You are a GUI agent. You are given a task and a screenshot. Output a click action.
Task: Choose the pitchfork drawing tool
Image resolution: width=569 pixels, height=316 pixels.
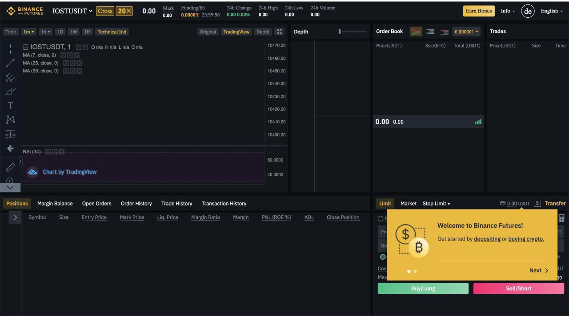coord(10,78)
